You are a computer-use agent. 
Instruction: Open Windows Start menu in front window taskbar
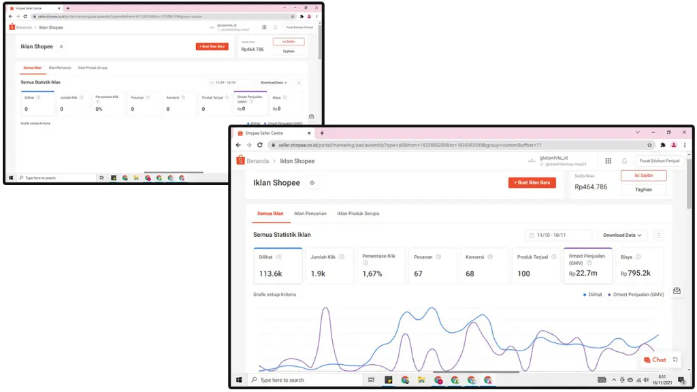click(x=239, y=380)
